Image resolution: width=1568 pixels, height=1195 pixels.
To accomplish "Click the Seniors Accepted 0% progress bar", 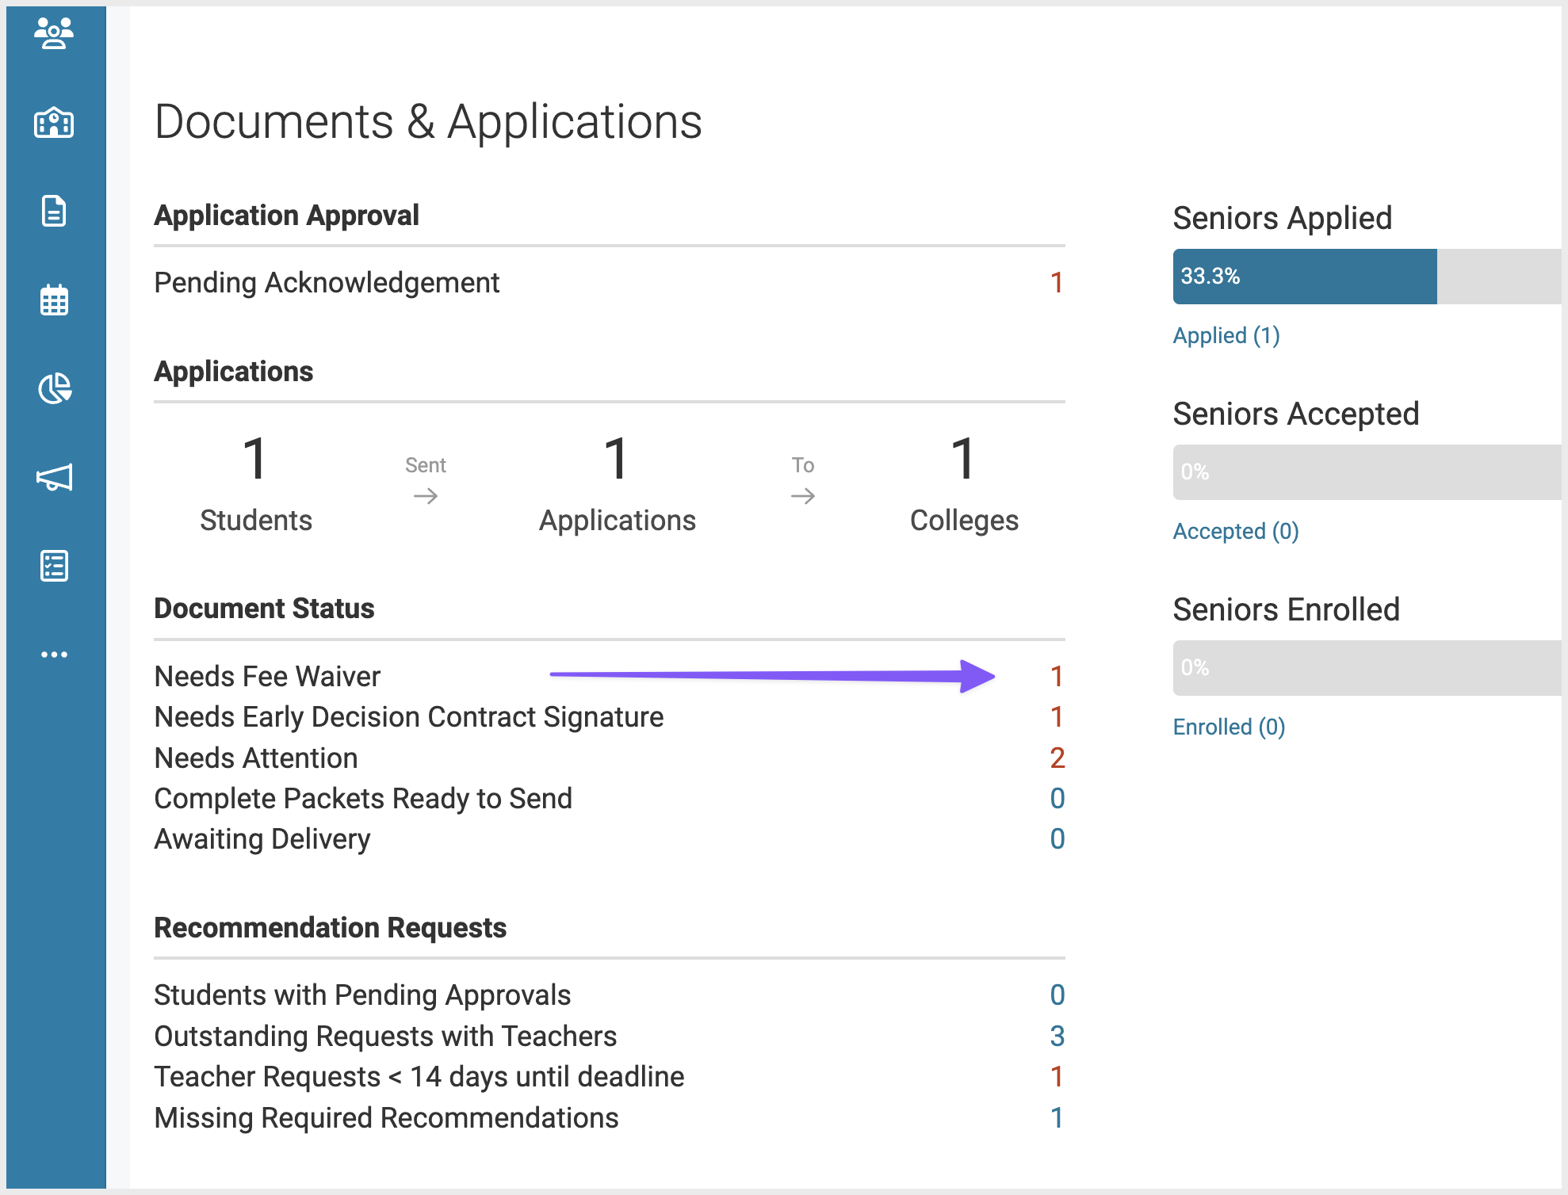I will (x=1367, y=472).
